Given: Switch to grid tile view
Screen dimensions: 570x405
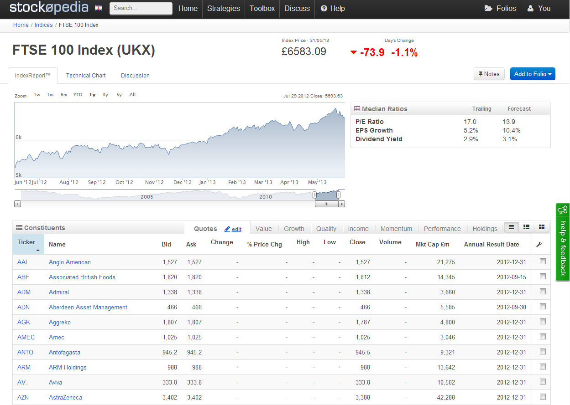Looking at the screenshot, I should (x=542, y=227).
